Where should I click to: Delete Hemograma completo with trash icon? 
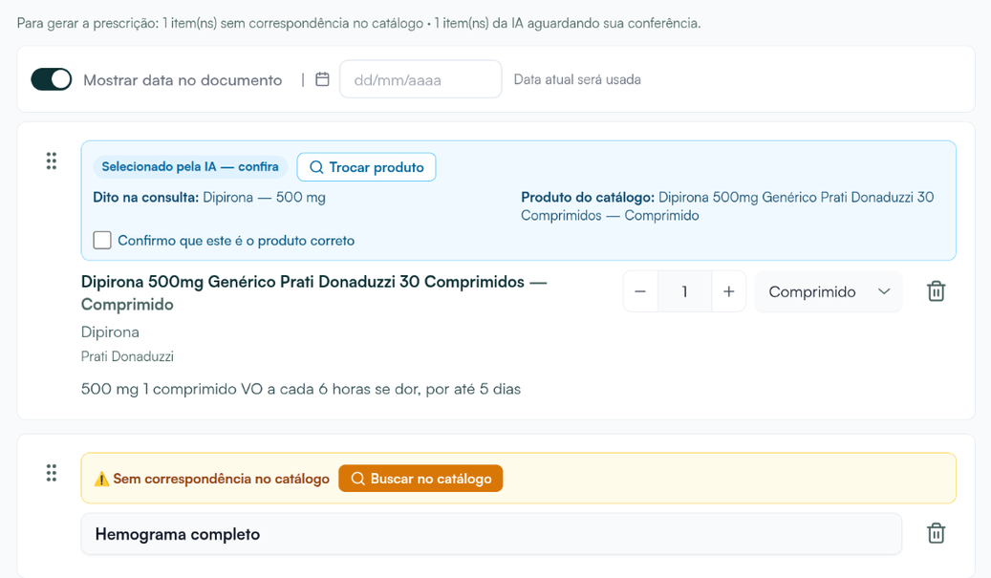tap(936, 533)
